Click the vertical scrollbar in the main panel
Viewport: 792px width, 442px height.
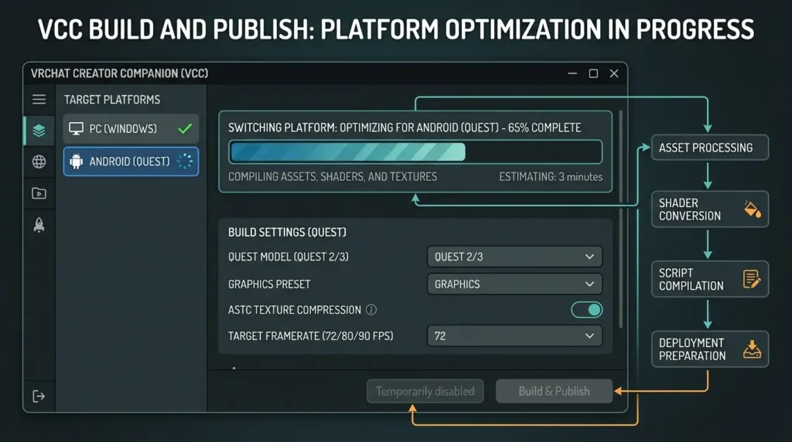[x=620, y=219]
